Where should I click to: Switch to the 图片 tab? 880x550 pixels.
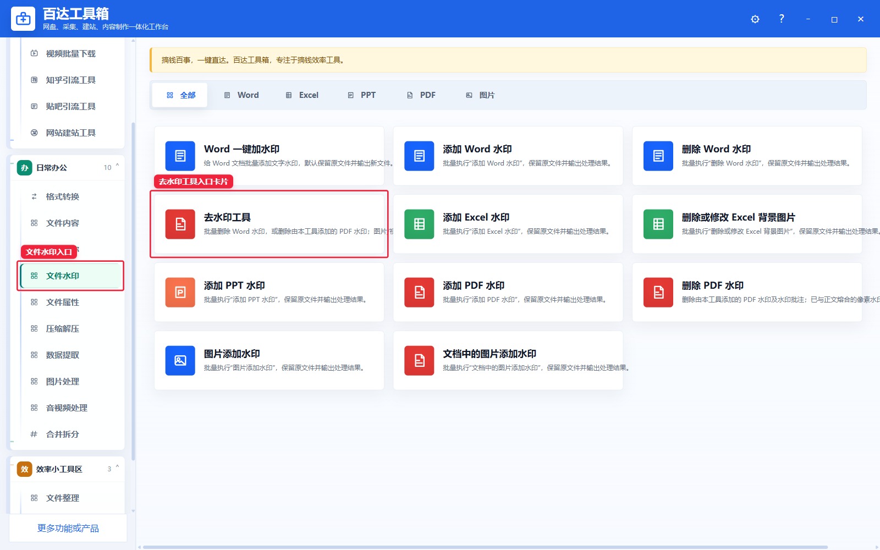coord(480,95)
